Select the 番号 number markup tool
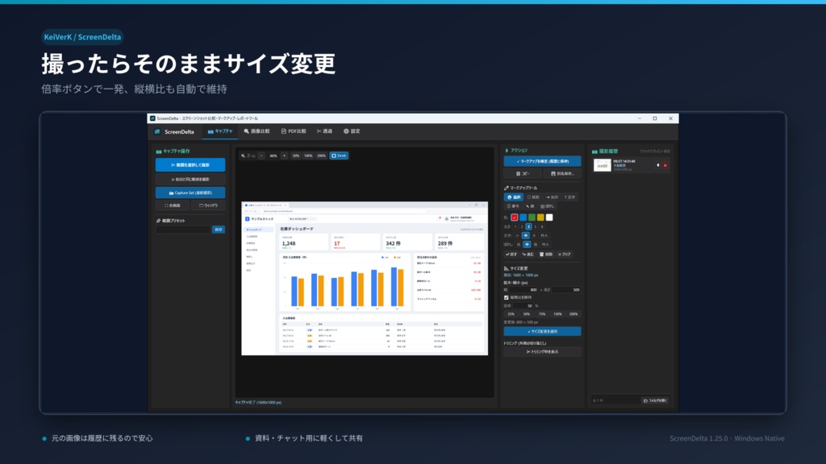Screen dimensions: 826x464 click(x=513, y=206)
